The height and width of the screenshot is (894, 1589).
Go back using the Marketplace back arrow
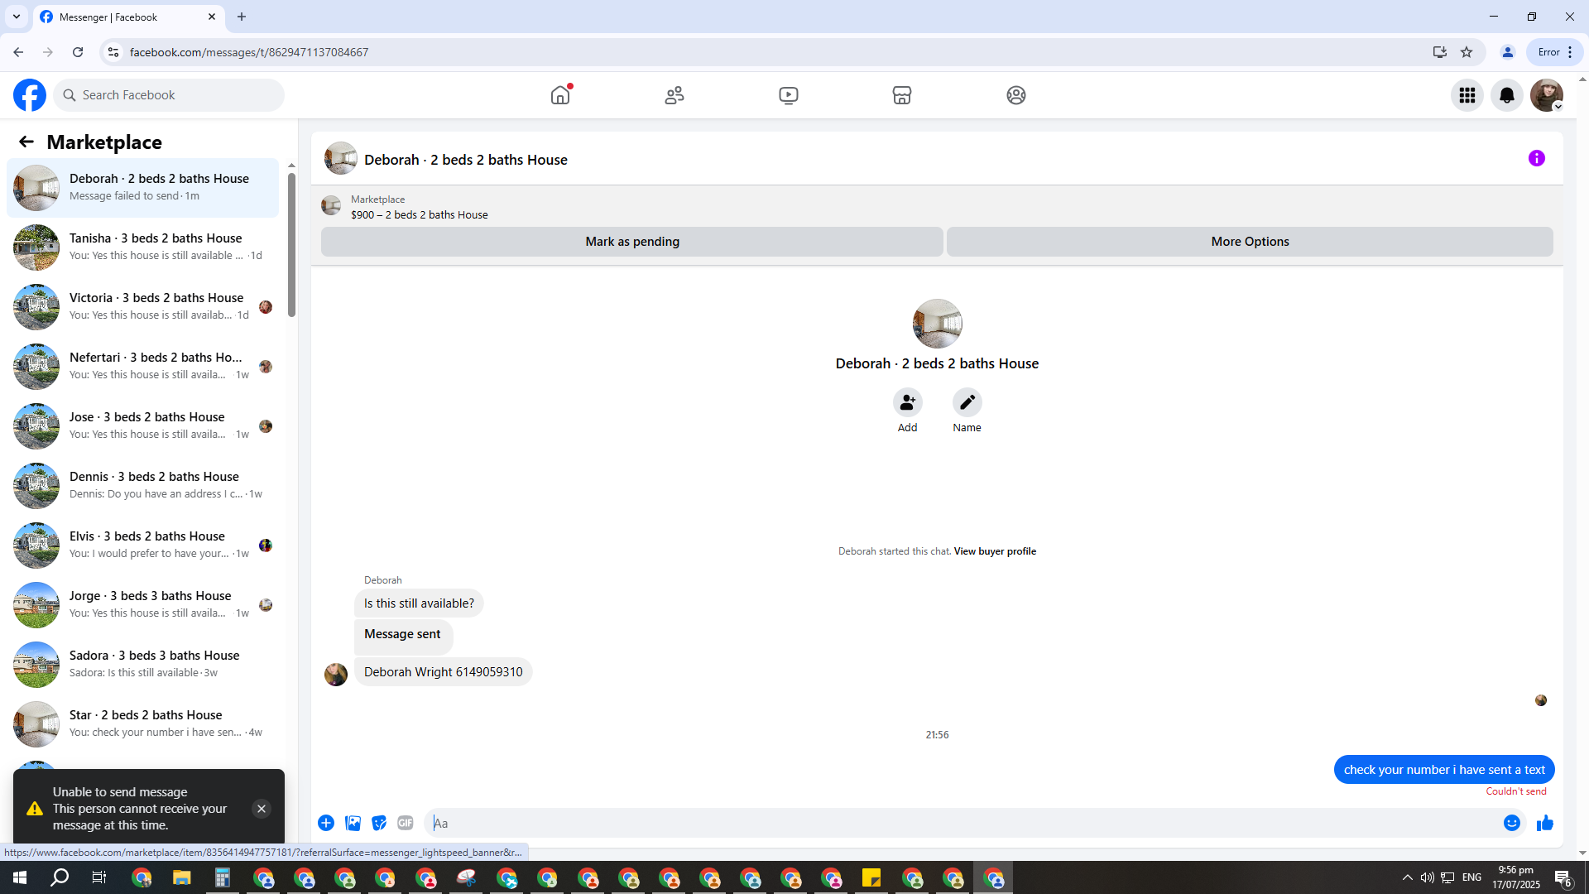[x=26, y=142]
